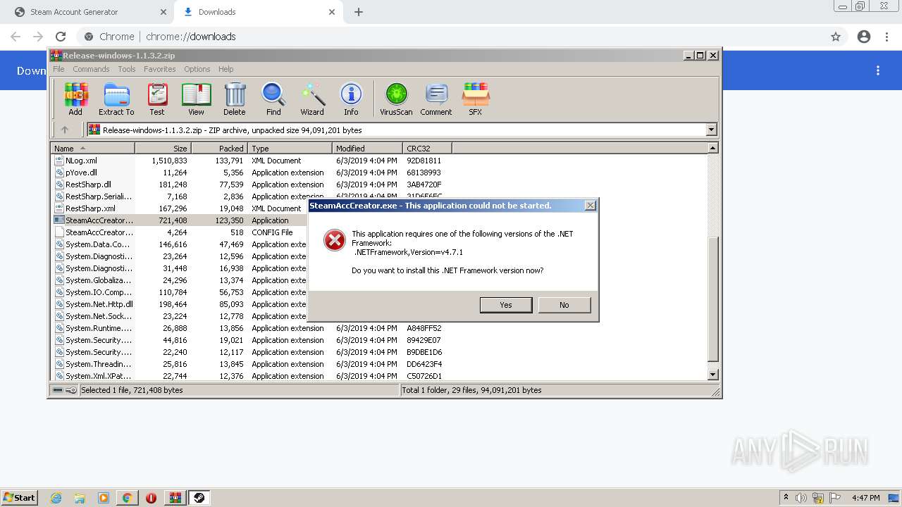Open Windows Media Player from the taskbar
The height and width of the screenshot is (507, 902).
(104, 498)
